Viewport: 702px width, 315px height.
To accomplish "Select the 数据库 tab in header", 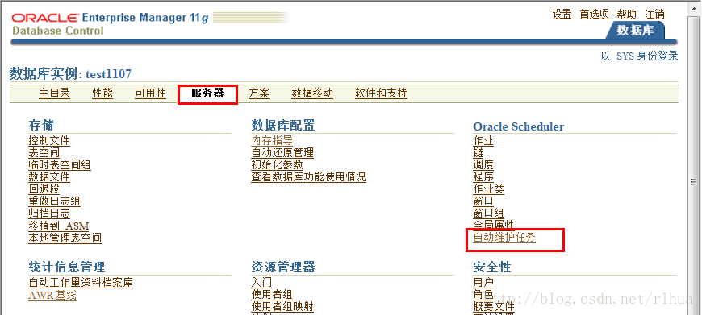I will 635,31.
